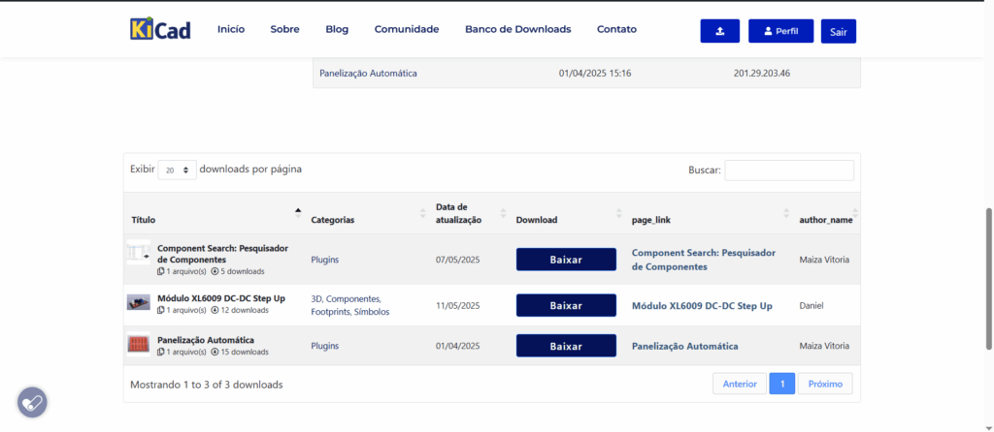Go to the Comunidade menu item
994x432 pixels.
407,29
